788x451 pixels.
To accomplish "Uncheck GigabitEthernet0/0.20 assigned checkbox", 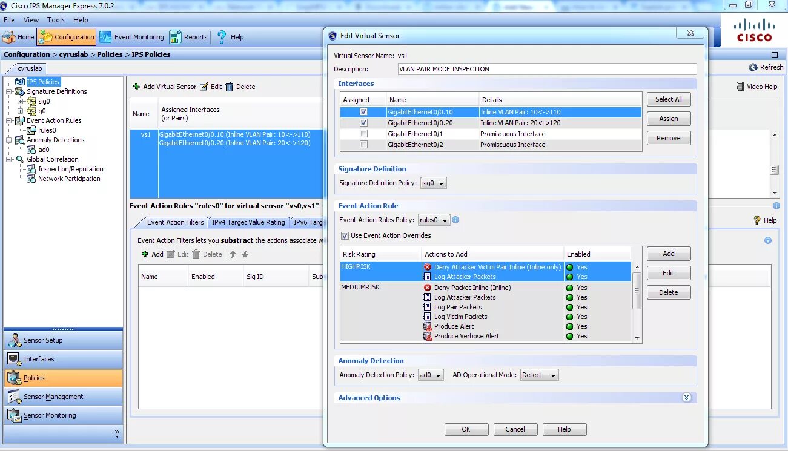I will (363, 123).
